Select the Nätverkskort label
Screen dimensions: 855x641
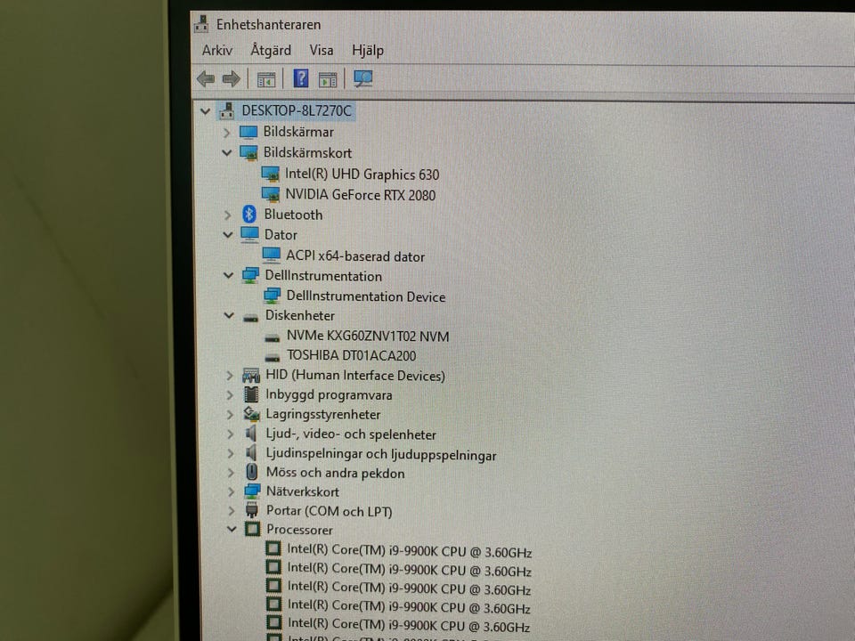[x=303, y=491]
